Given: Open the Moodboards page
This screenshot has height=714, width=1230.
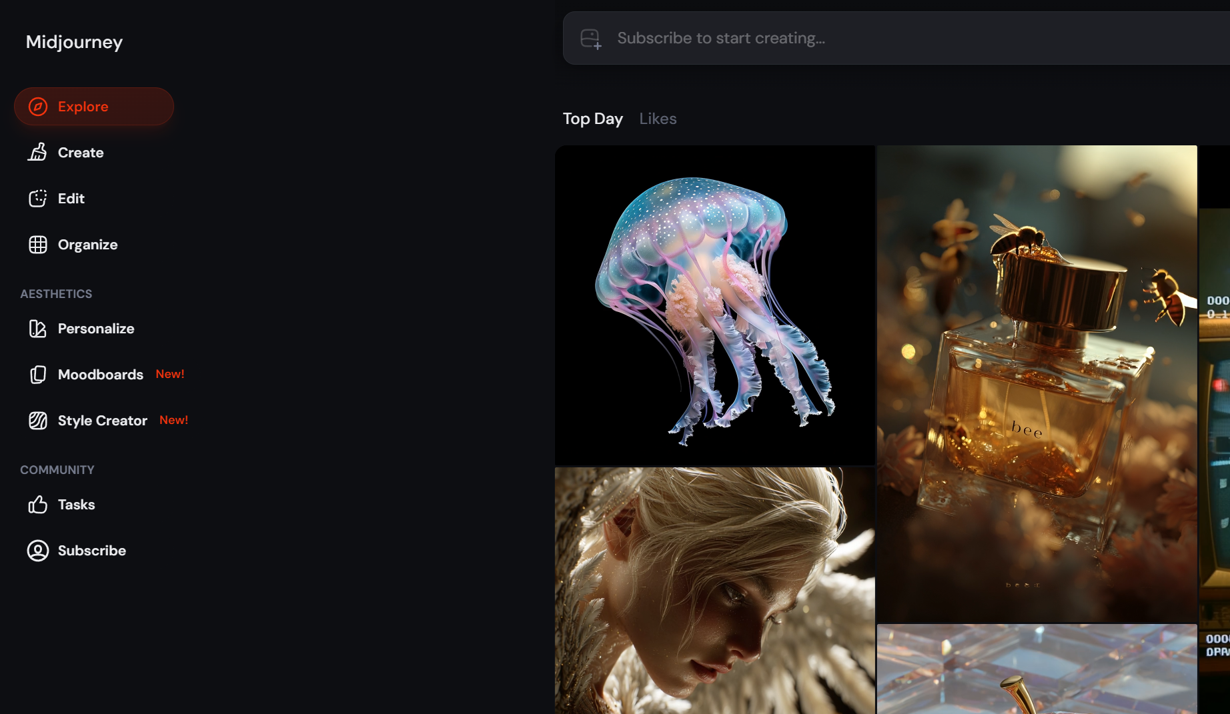Looking at the screenshot, I should click(101, 375).
